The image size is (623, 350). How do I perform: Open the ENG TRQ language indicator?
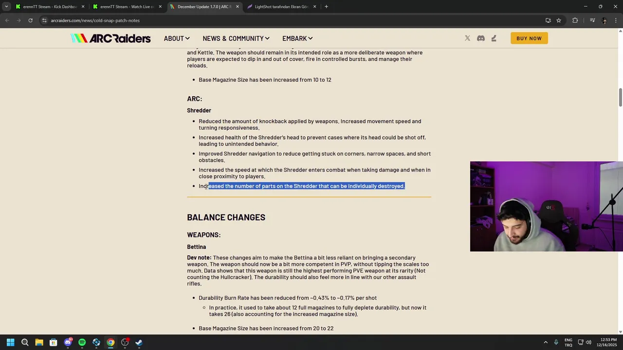pos(568,342)
